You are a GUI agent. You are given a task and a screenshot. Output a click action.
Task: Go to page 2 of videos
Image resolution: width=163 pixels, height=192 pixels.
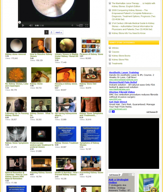point(51,32)
